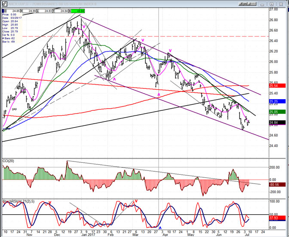Click the StochRSI(14,21(2),5) indicator label
289x237 pixels.
18,202
